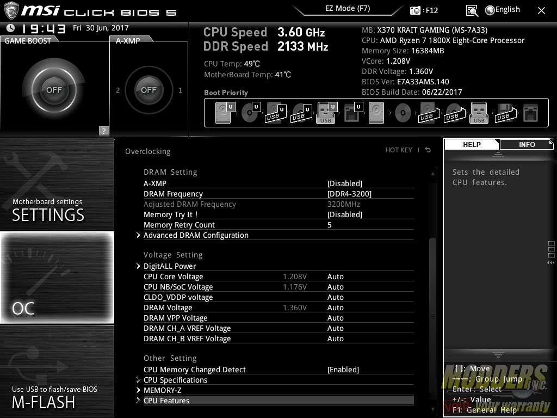This screenshot has height=418, width=557.
Task: Select the CPU Core Voltage Auto field
Action: tap(335, 276)
